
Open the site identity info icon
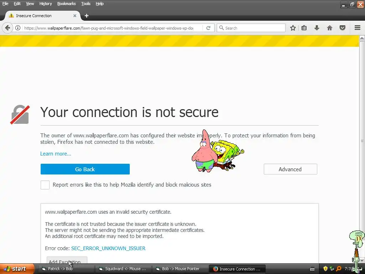[x=18, y=28]
